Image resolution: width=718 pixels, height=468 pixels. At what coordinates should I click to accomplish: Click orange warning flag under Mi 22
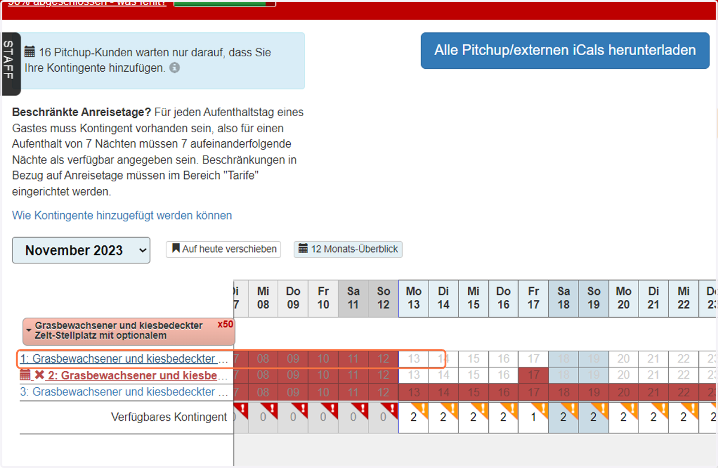[692, 409]
